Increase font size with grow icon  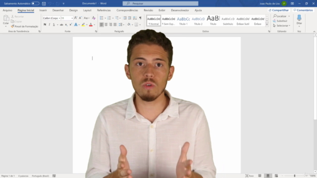click(x=76, y=18)
